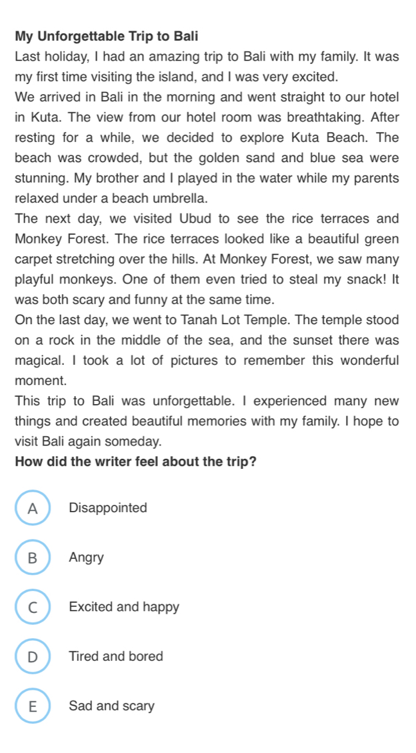This screenshot has height=753, width=416.
Task: Click the paragraph starting 'On the last day'
Action: [x=207, y=351]
